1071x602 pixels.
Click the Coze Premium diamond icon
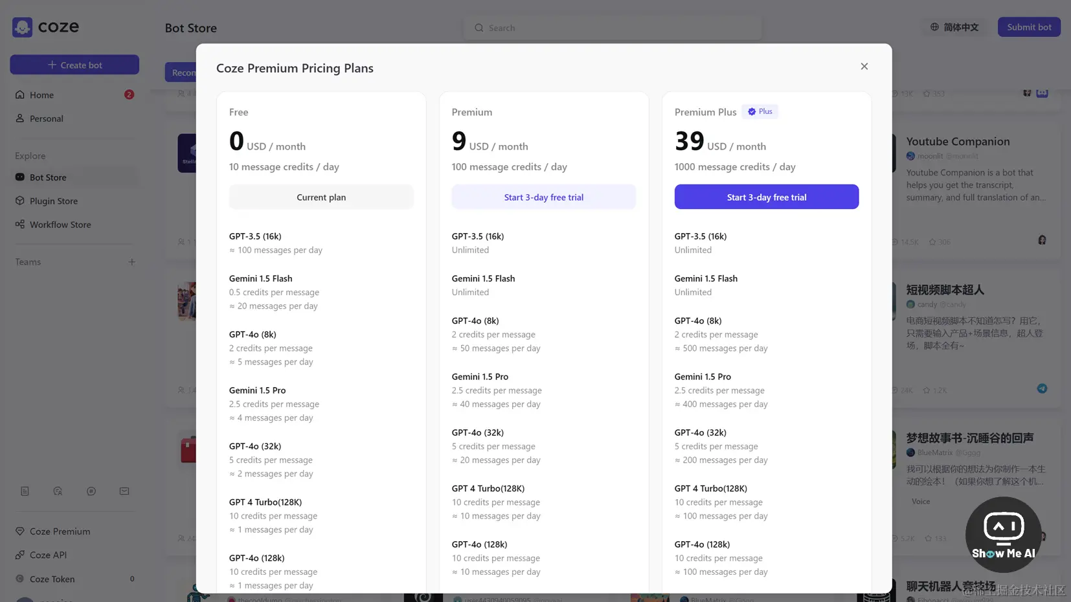20,531
